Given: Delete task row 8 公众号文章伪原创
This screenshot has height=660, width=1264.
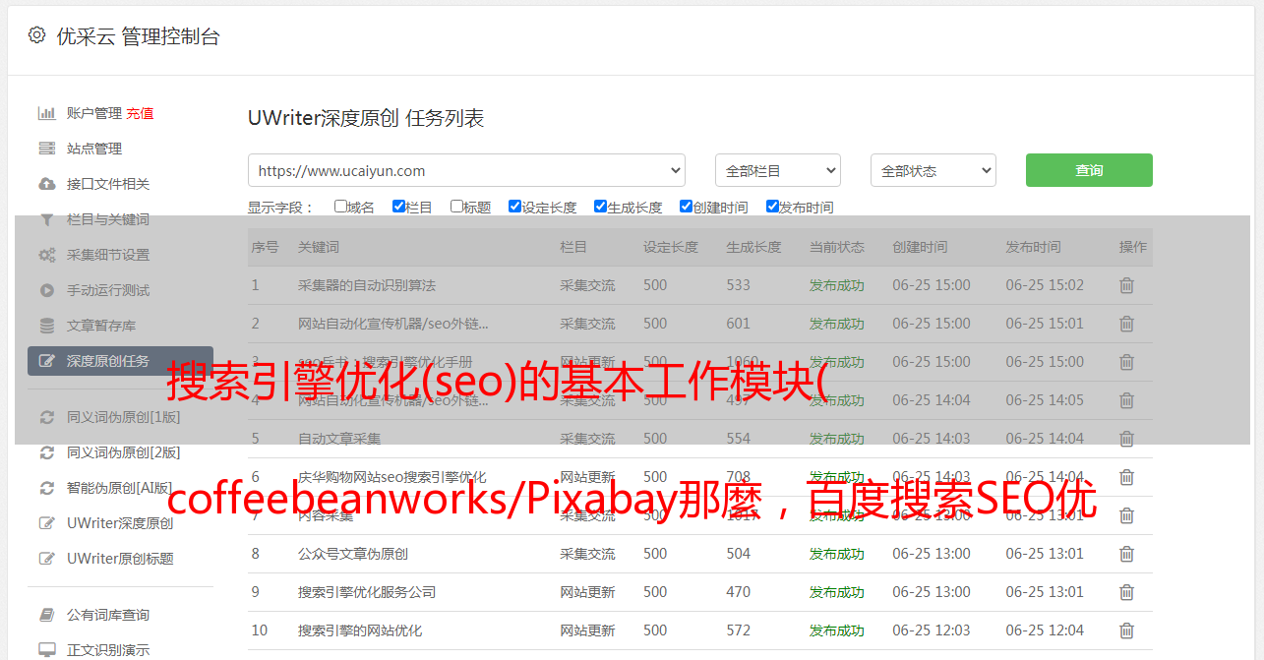Looking at the screenshot, I should pyautogui.click(x=1126, y=554).
